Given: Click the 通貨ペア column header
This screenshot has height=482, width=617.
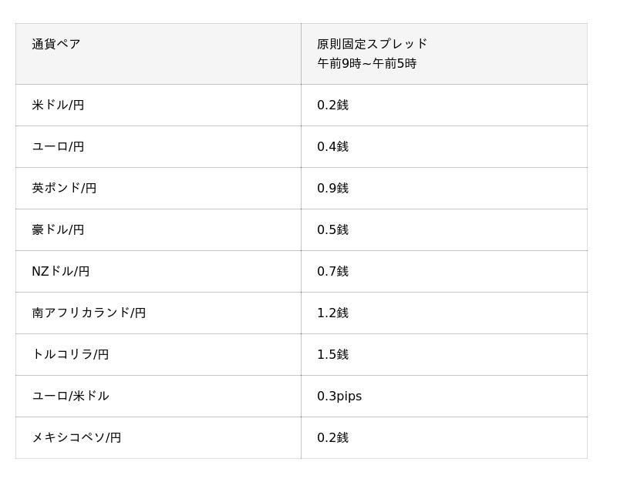Looking at the screenshot, I should click(x=56, y=45).
